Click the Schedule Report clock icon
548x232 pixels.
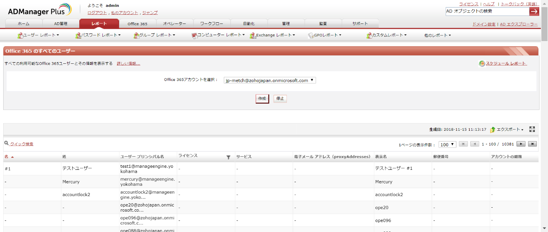click(482, 63)
